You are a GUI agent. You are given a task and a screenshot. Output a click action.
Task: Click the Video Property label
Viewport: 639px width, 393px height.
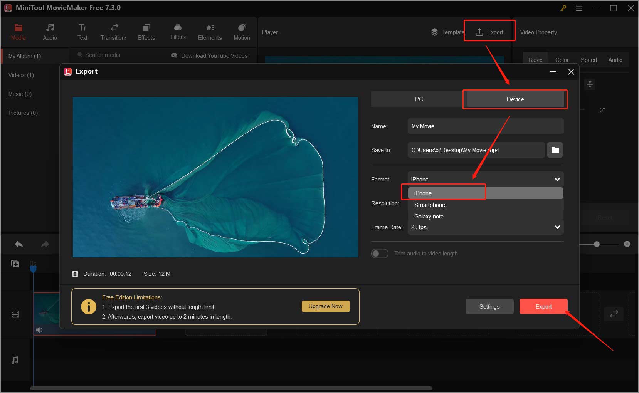point(538,32)
